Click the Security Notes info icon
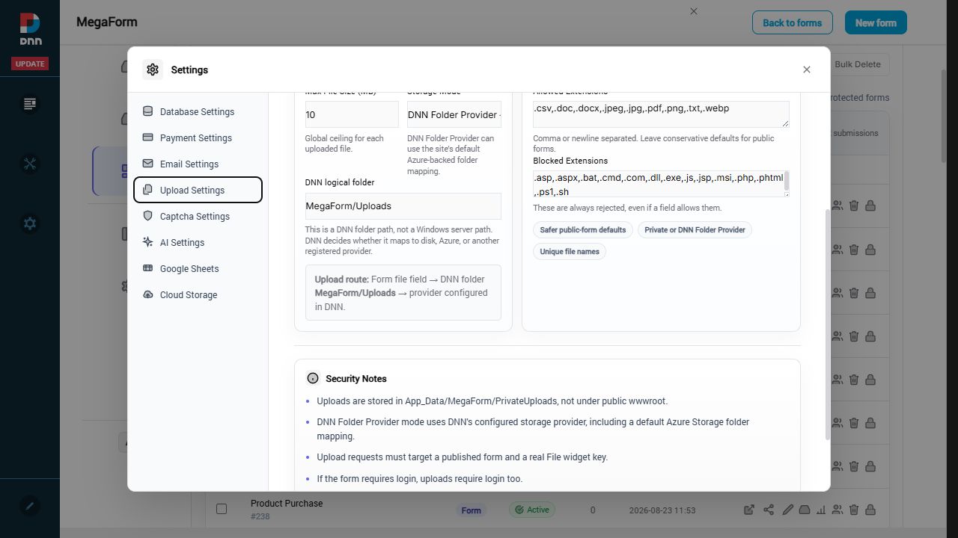958x538 pixels. point(313,379)
